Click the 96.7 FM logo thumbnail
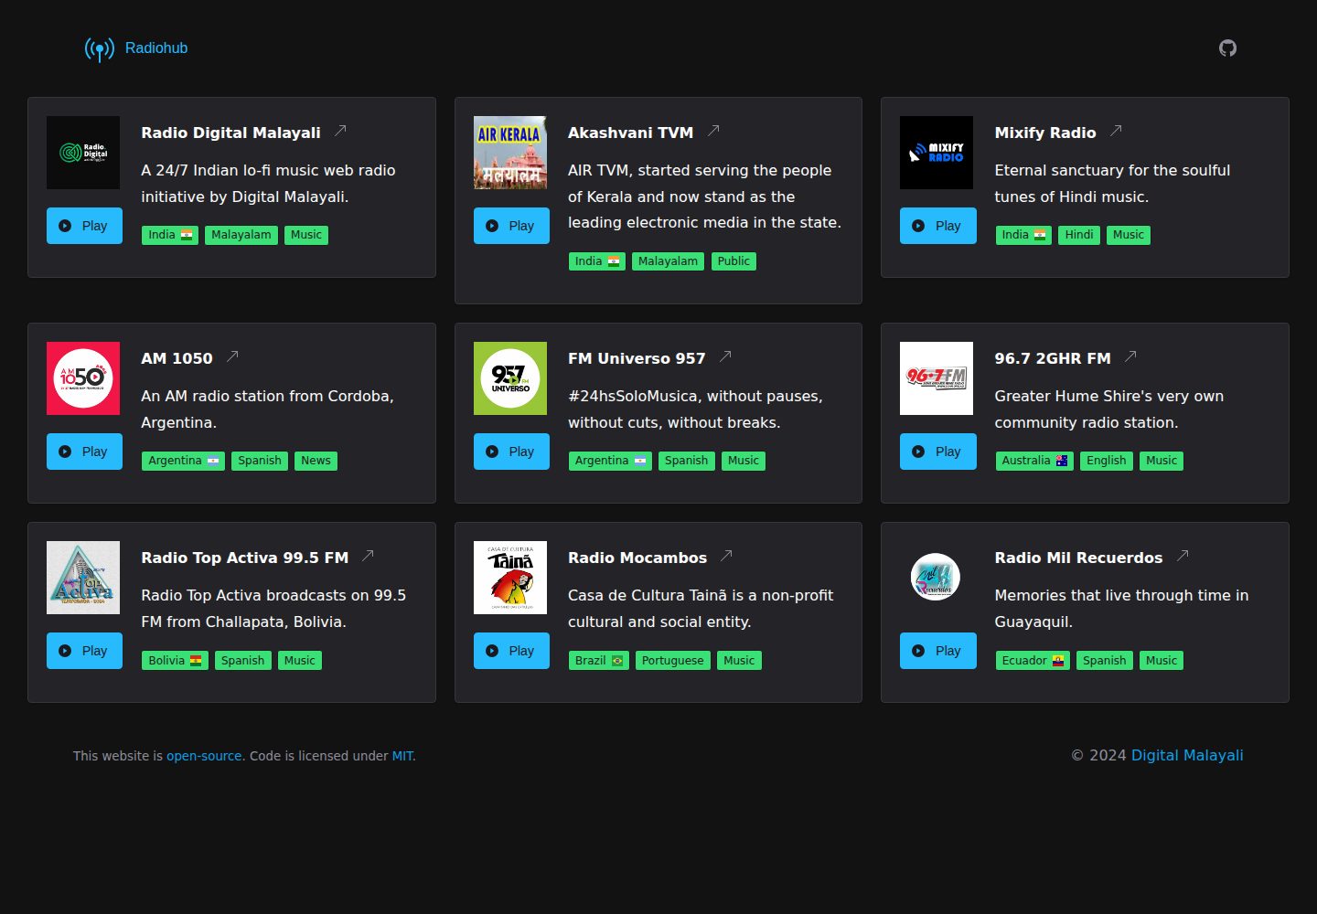 [x=937, y=378]
